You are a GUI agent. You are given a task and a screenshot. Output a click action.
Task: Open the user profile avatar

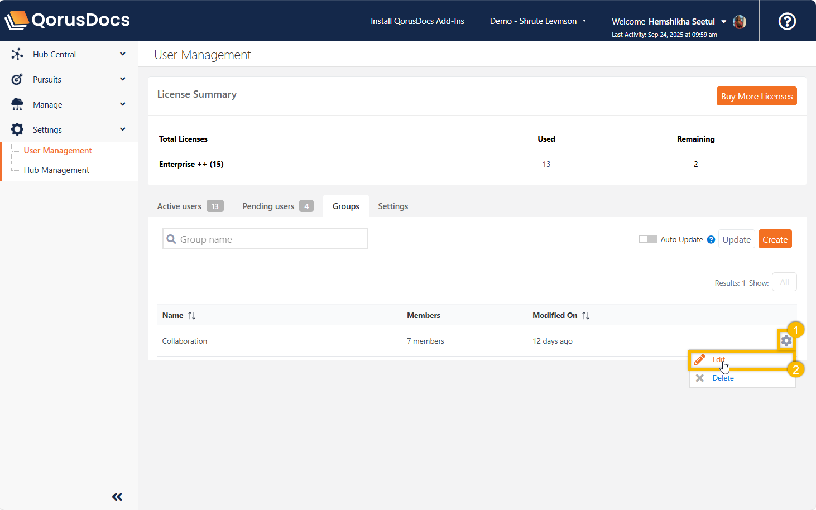740,22
